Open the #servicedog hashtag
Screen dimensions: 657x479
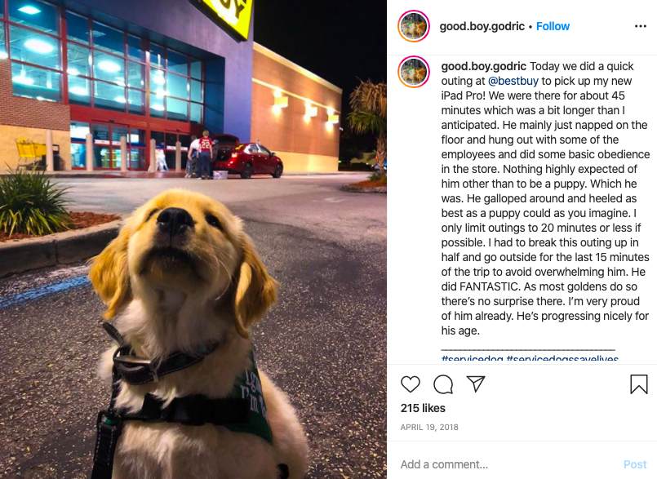coord(473,358)
